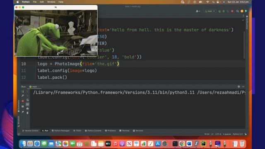Click the orange updates icon in toolbar
Screen dimensions: 265x149
242,11
